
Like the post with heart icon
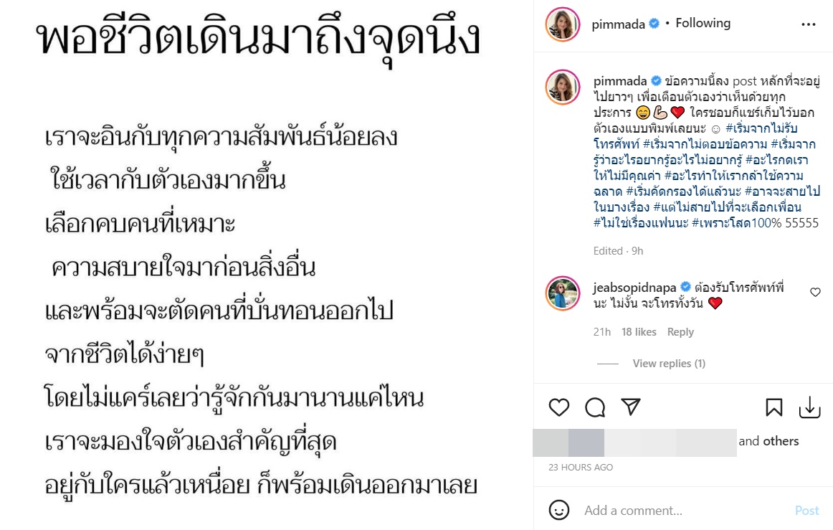pyautogui.click(x=559, y=408)
